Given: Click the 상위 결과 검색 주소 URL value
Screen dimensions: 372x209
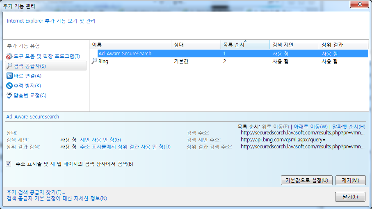Looking at the screenshot, I should [x=303, y=147].
